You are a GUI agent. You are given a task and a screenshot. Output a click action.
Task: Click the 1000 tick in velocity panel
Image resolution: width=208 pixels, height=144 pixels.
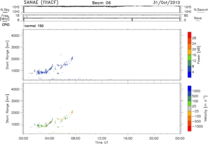[15, 124]
